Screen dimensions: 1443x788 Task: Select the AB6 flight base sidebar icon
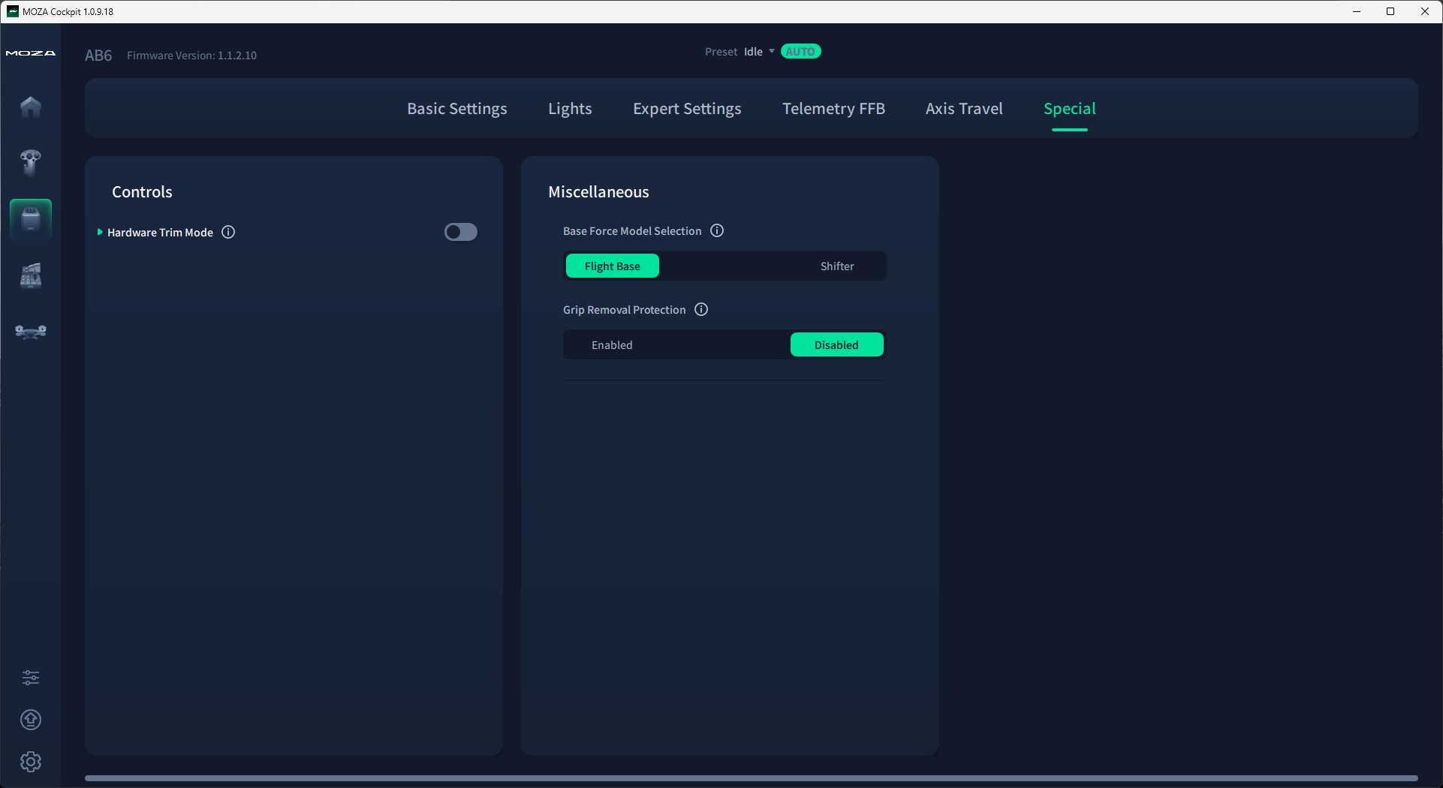point(31,219)
